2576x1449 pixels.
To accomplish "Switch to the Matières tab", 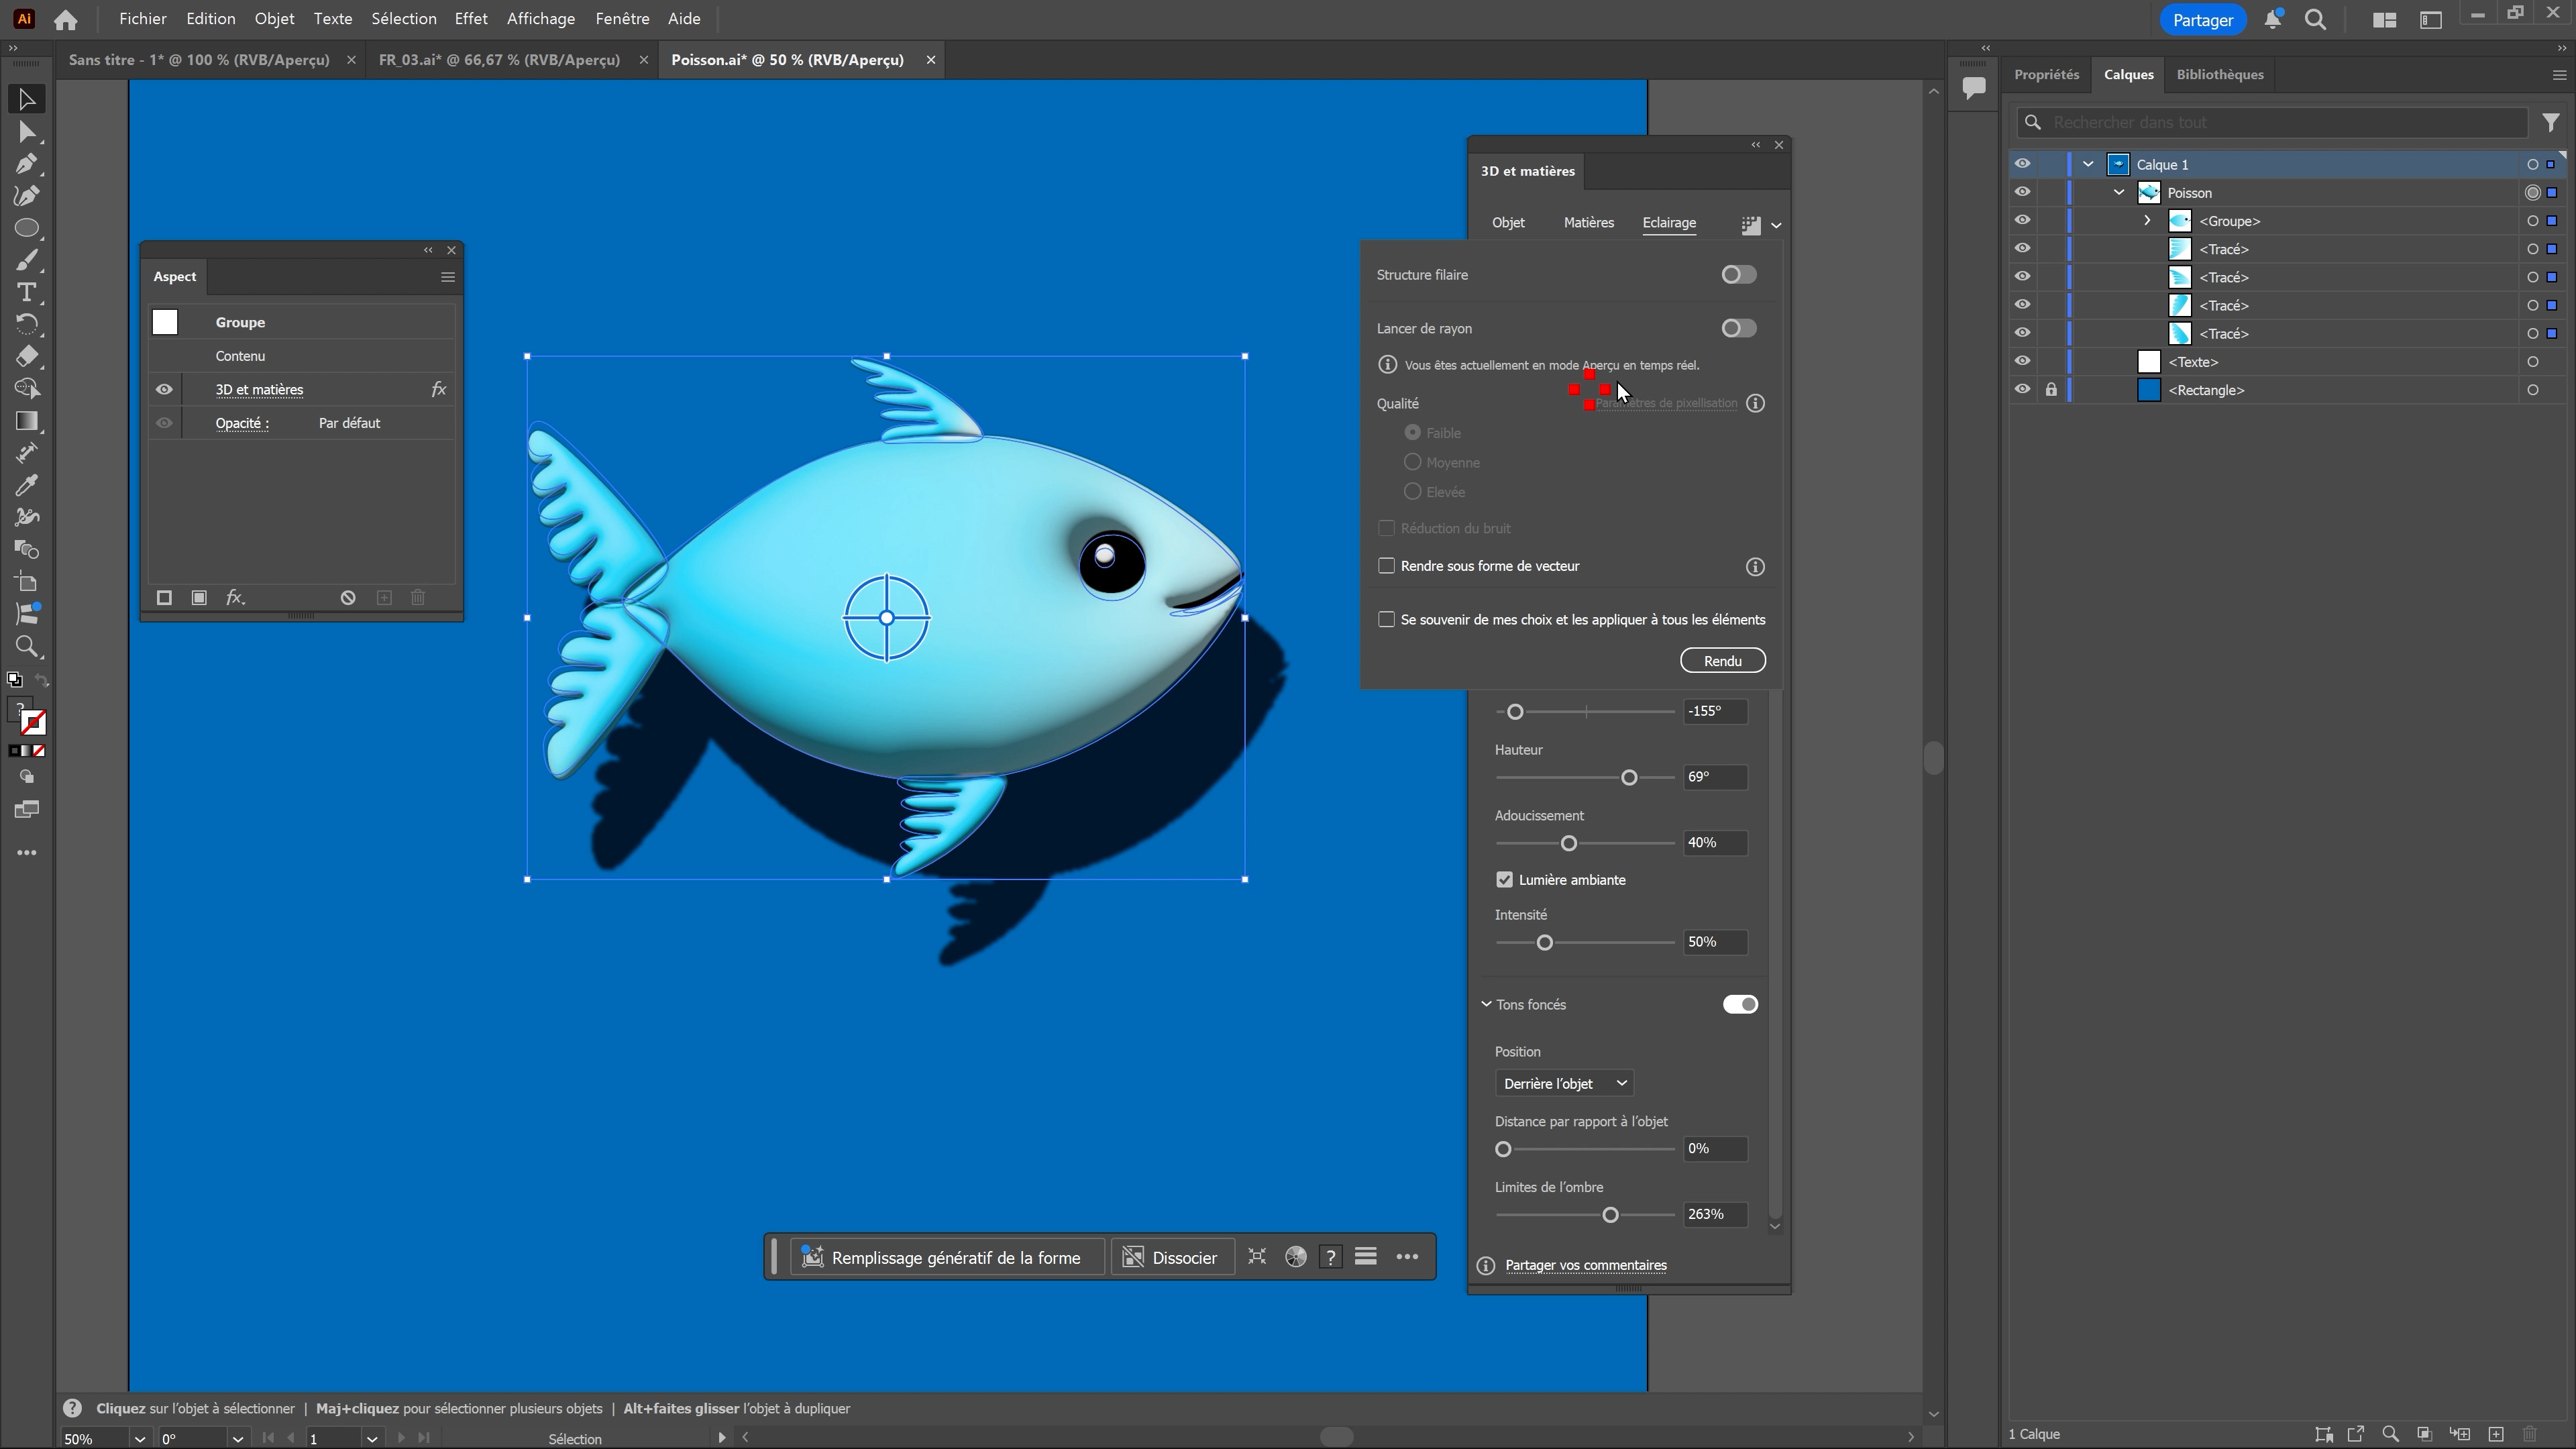I will (1588, 223).
